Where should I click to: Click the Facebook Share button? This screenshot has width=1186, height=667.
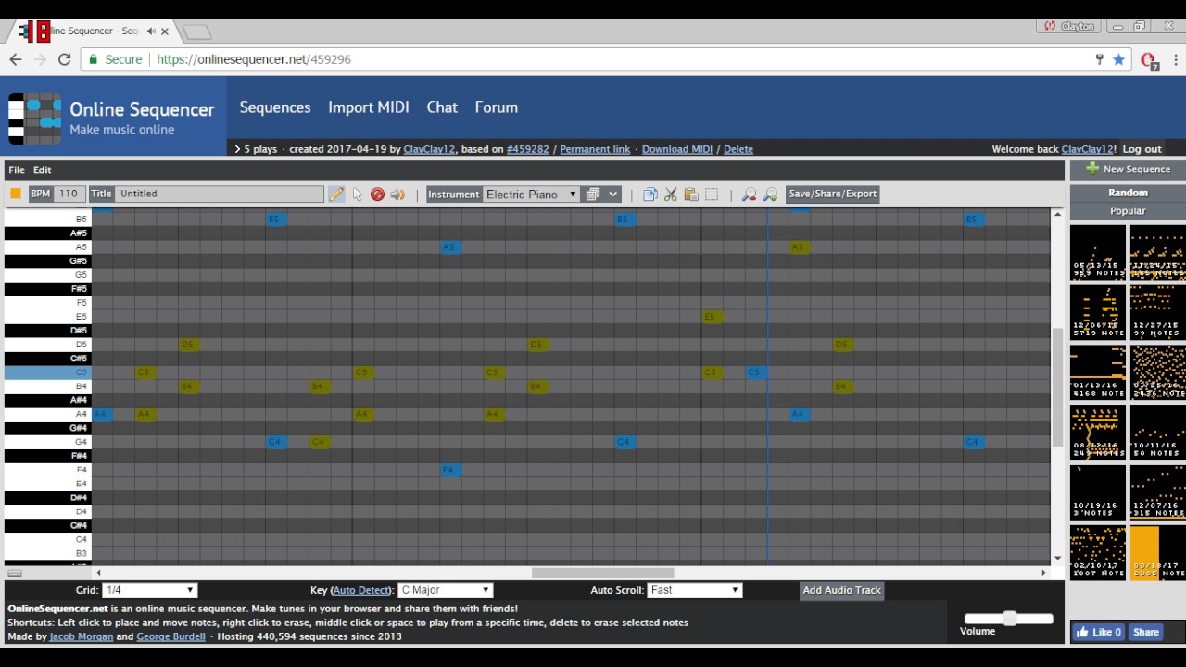1146,632
